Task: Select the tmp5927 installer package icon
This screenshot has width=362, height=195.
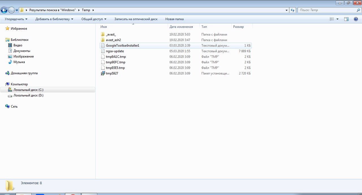Action: 103,73
